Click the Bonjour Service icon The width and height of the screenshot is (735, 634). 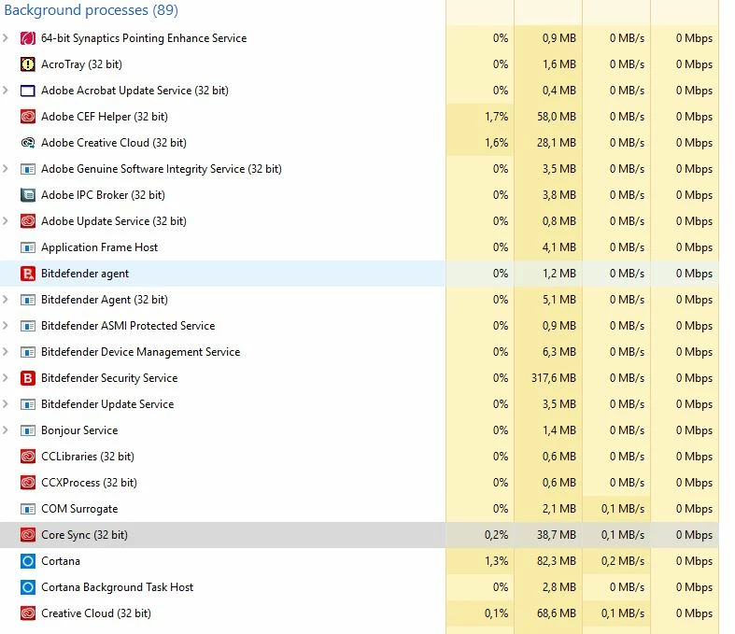tap(28, 430)
